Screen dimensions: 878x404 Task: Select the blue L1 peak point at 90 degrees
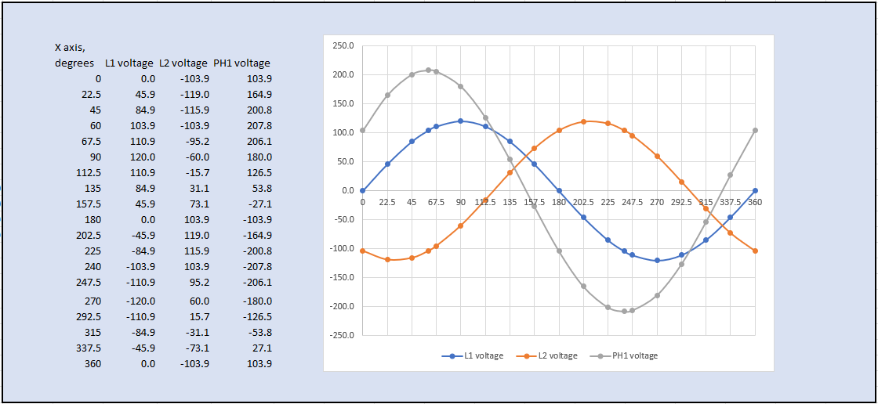coord(460,121)
